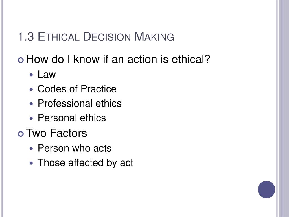Image resolution: width=289 pixels, height=217 pixels.
Task: Click the dot bullet beside Professional ethics
Action: tap(31, 104)
